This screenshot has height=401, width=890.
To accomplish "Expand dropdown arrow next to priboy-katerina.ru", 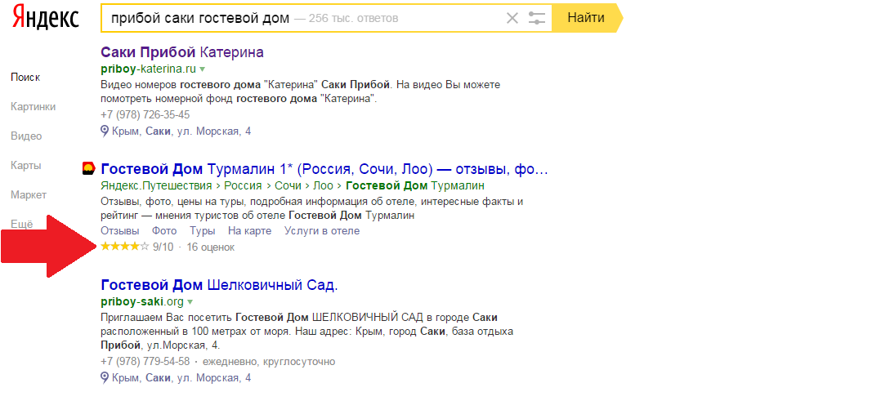I will pyautogui.click(x=202, y=69).
